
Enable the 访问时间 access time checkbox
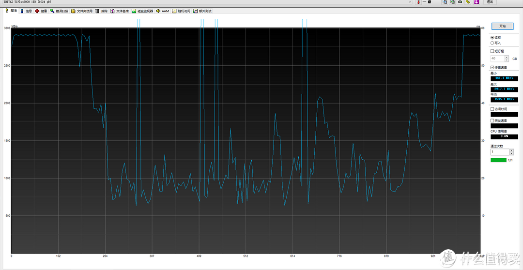coord(492,109)
